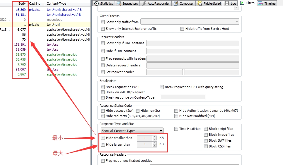The width and height of the screenshot is (283, 165).
Task: Click the Break response Content-Type field
Action: tap(183, 97)
